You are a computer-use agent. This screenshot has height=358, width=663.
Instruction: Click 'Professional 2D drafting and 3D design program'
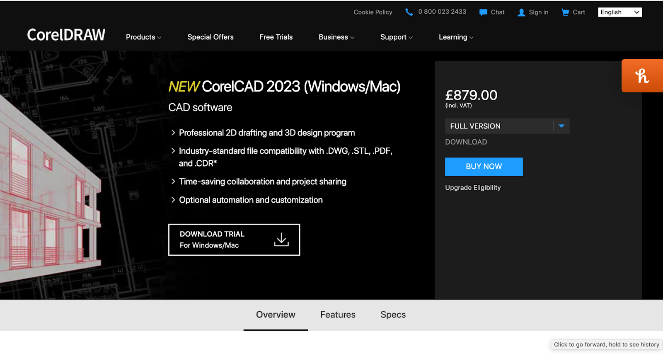pyautogui.click(x=267, y=133)
